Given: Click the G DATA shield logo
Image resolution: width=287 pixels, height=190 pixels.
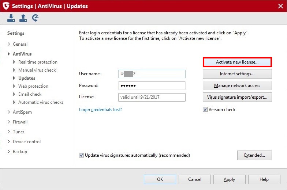Looking at the screenshot, I should coord(6,6).
